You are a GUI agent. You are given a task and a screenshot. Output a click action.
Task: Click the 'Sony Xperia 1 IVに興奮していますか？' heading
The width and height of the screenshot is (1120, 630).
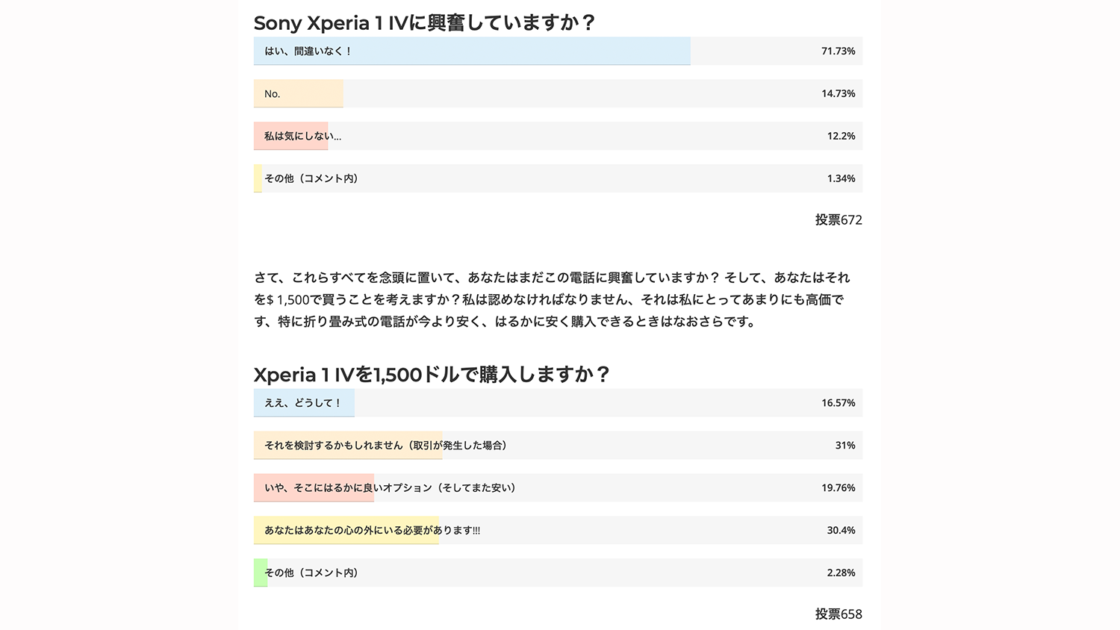pyautogui.click(x=424, y=23)
